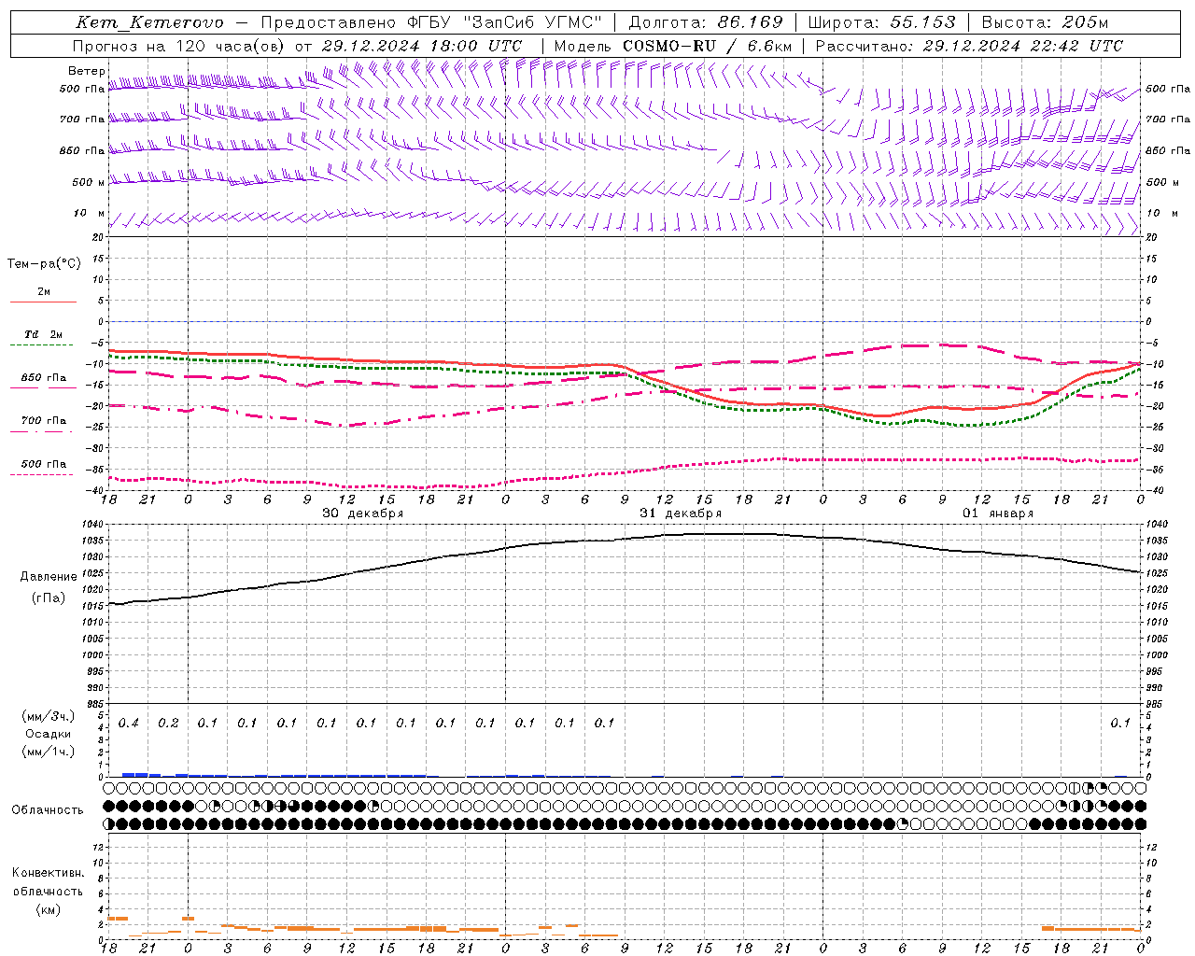Click the 0.2 precipitation amount value

(168, 723)
